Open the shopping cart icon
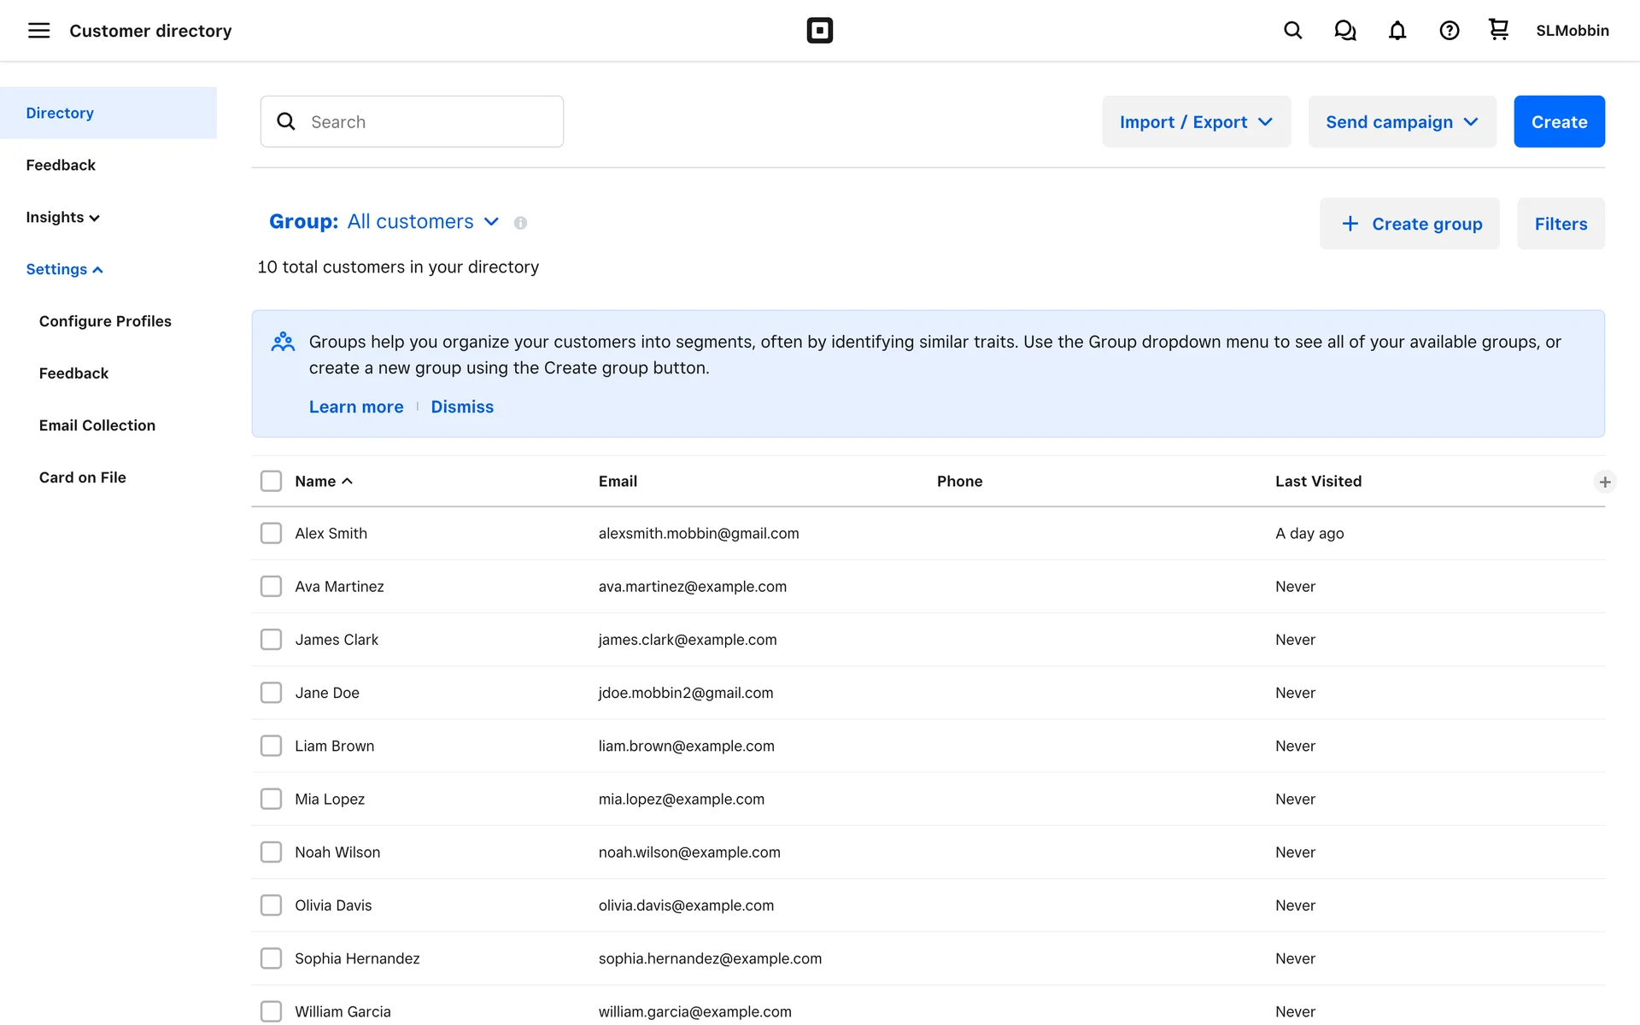The image size is (1640, 1025). click(1498, 30)
